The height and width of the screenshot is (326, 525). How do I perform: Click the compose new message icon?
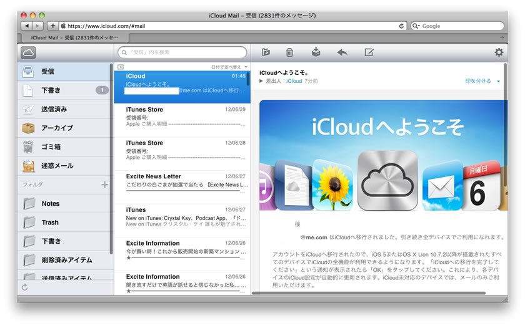point(369,52)
